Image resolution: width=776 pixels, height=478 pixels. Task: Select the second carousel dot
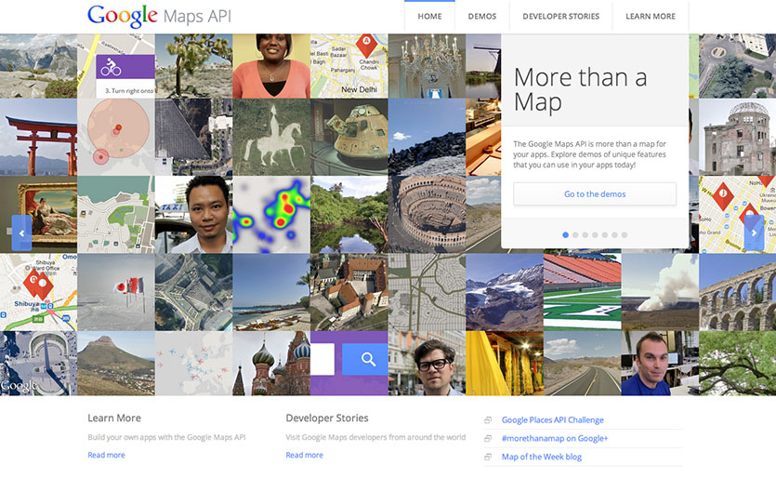575,234
